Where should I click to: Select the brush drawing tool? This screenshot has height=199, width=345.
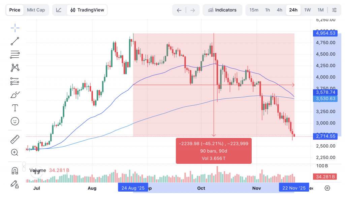click(x=15, y=95)
